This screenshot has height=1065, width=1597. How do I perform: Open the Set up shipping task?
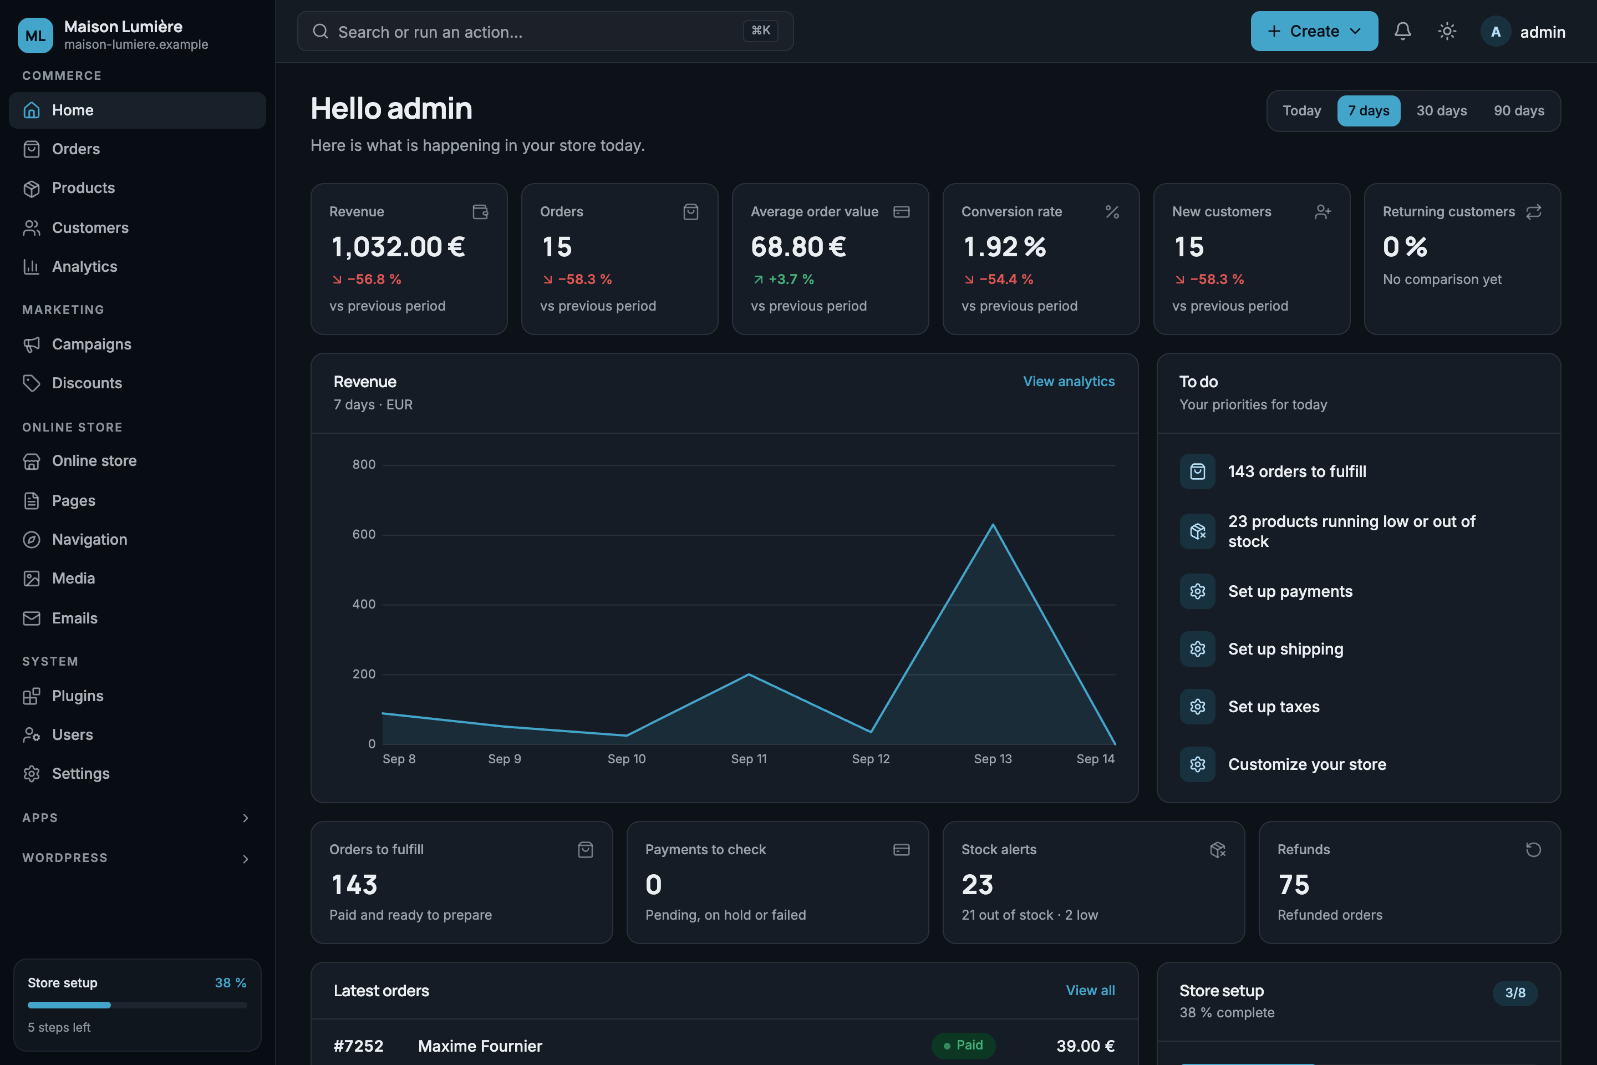point(1358,648)
